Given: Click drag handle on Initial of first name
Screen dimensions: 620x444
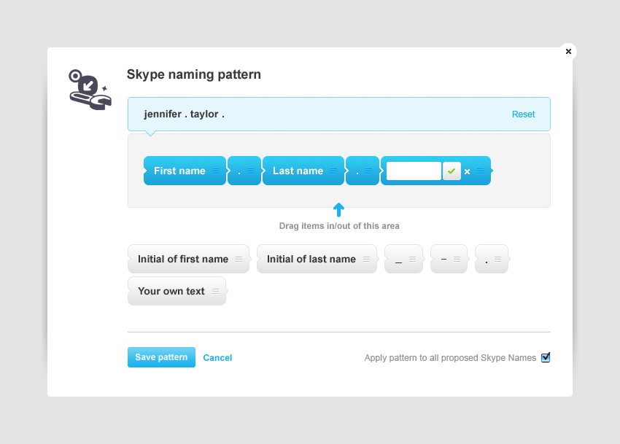Looking at the screenshot, I should 239,259.
